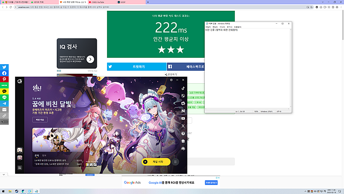The image size is (344, 194).
Task: Click the HoYoPlay logo at launcher top-left
Action: [x=19, y=81]
